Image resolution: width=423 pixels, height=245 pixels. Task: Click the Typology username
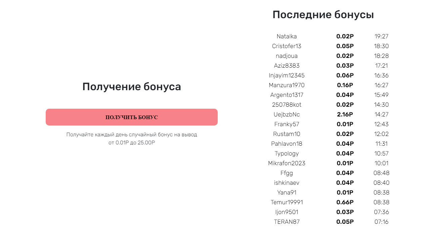click(287, 153)
